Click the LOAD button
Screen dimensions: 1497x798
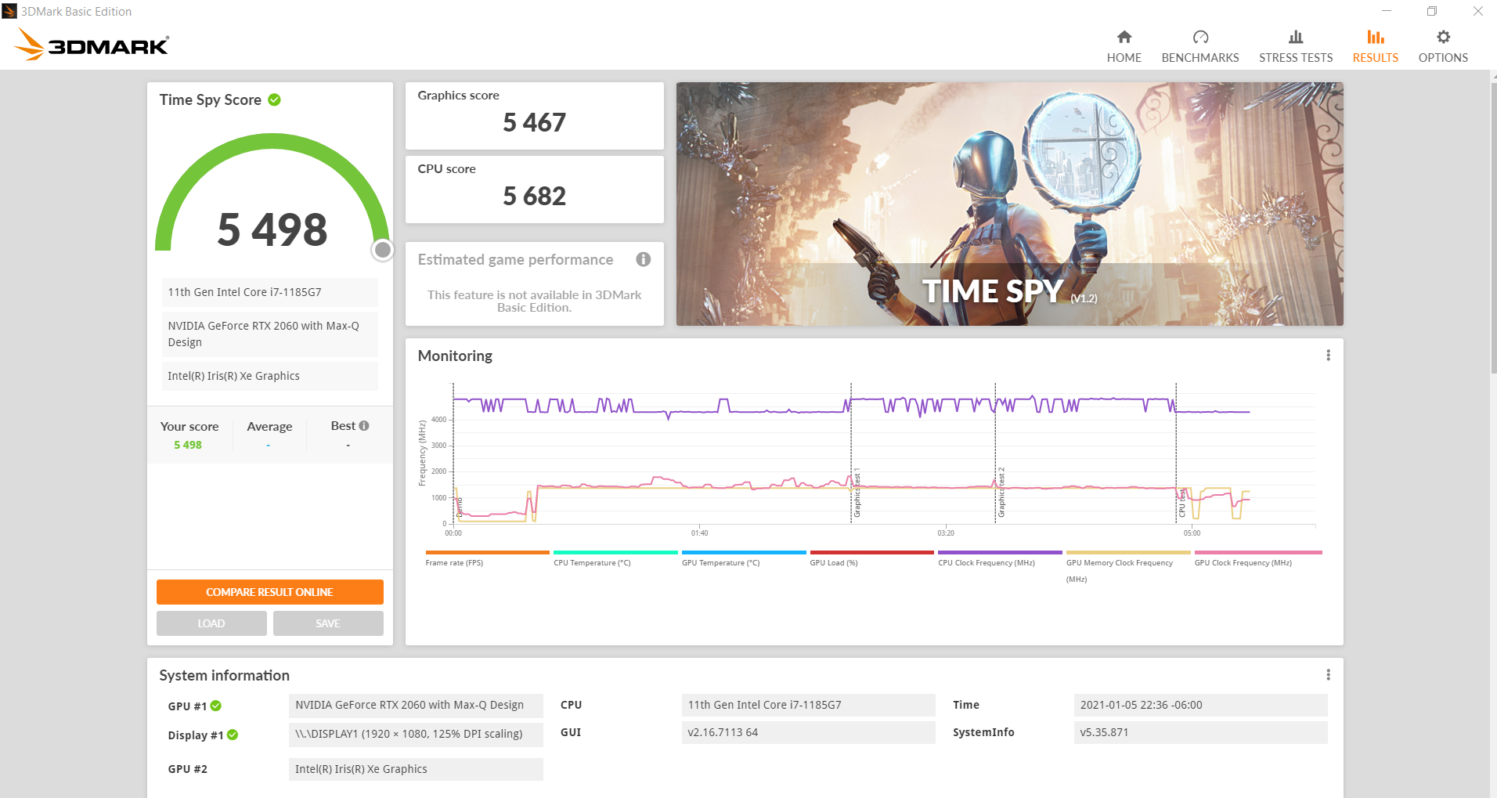click(x=211, y=623)
